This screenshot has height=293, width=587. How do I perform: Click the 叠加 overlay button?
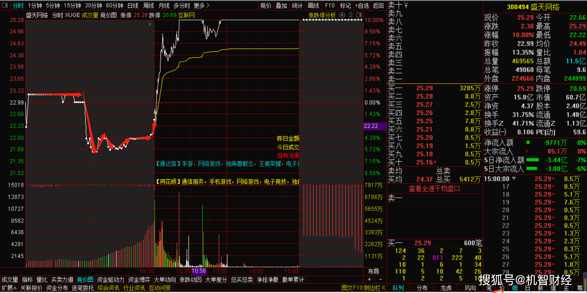tap(281, 5)
